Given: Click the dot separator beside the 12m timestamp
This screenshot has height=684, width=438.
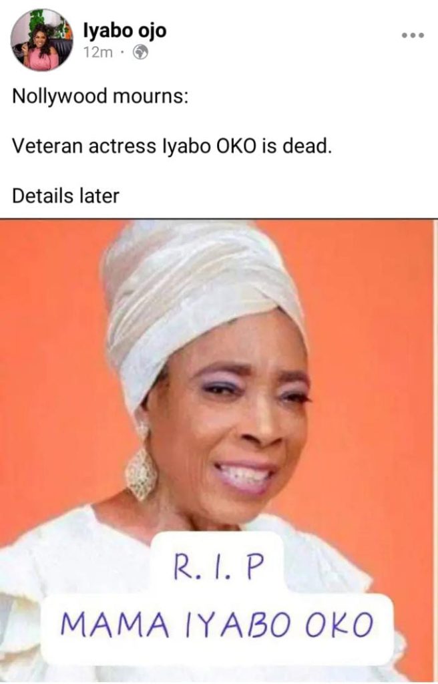Looking at the screenshot, I should [x=123, y=53].
